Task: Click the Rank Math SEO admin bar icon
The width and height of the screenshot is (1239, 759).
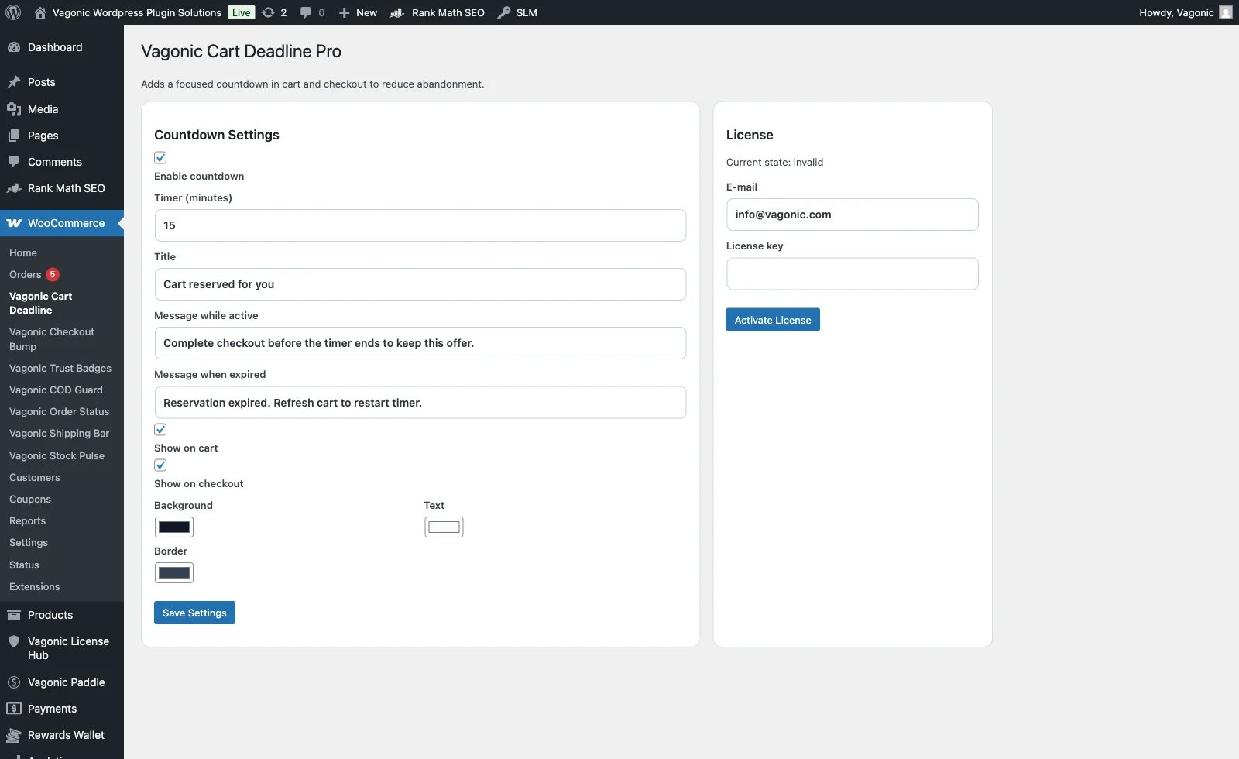Action: pos(397,12)
